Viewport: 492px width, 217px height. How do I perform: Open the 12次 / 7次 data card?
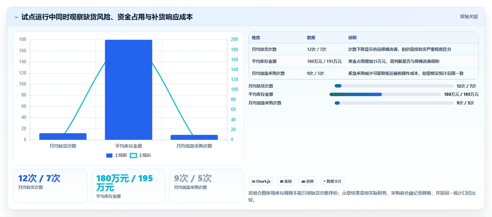click(50, 186)
